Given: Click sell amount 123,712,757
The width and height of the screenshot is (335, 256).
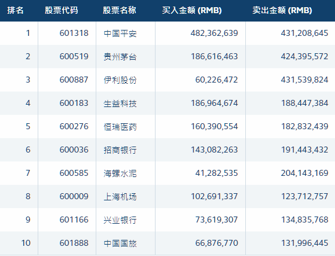Looking at the screenshot, I should click(304, 196).
